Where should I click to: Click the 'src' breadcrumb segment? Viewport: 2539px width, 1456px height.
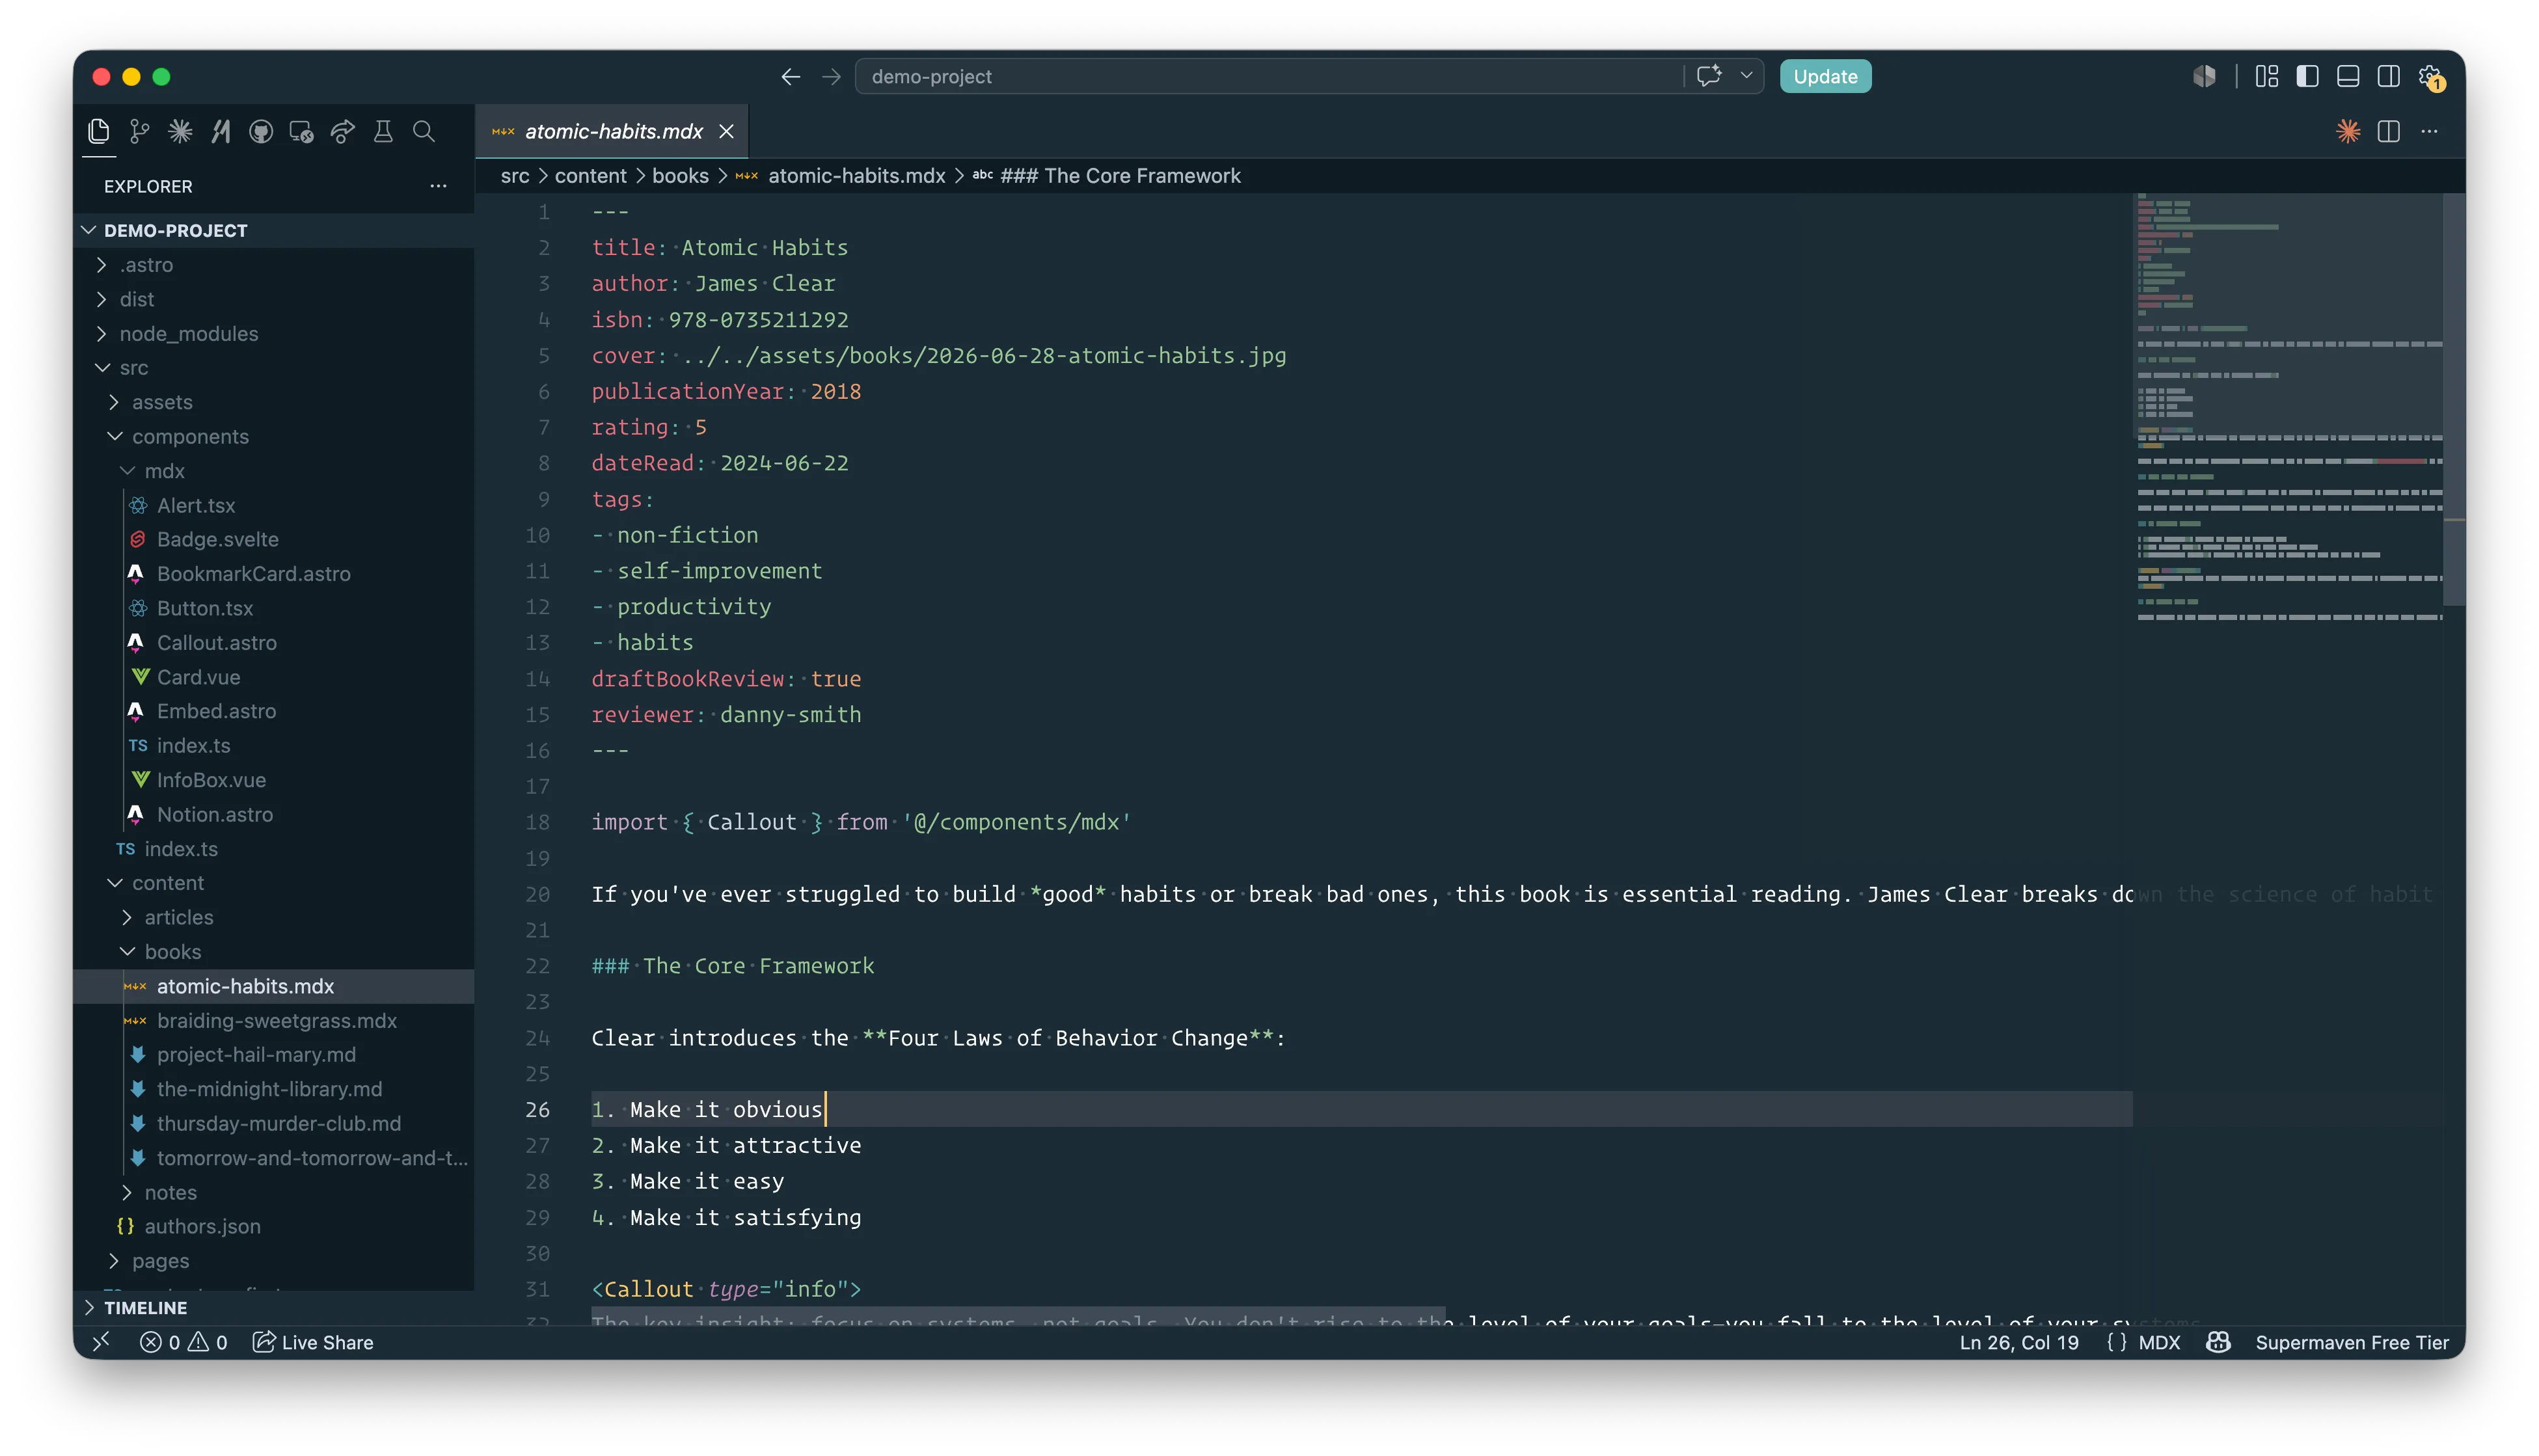[x=515, y=176]
